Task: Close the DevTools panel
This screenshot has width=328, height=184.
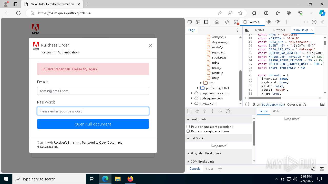Action: tap(322, 22)
